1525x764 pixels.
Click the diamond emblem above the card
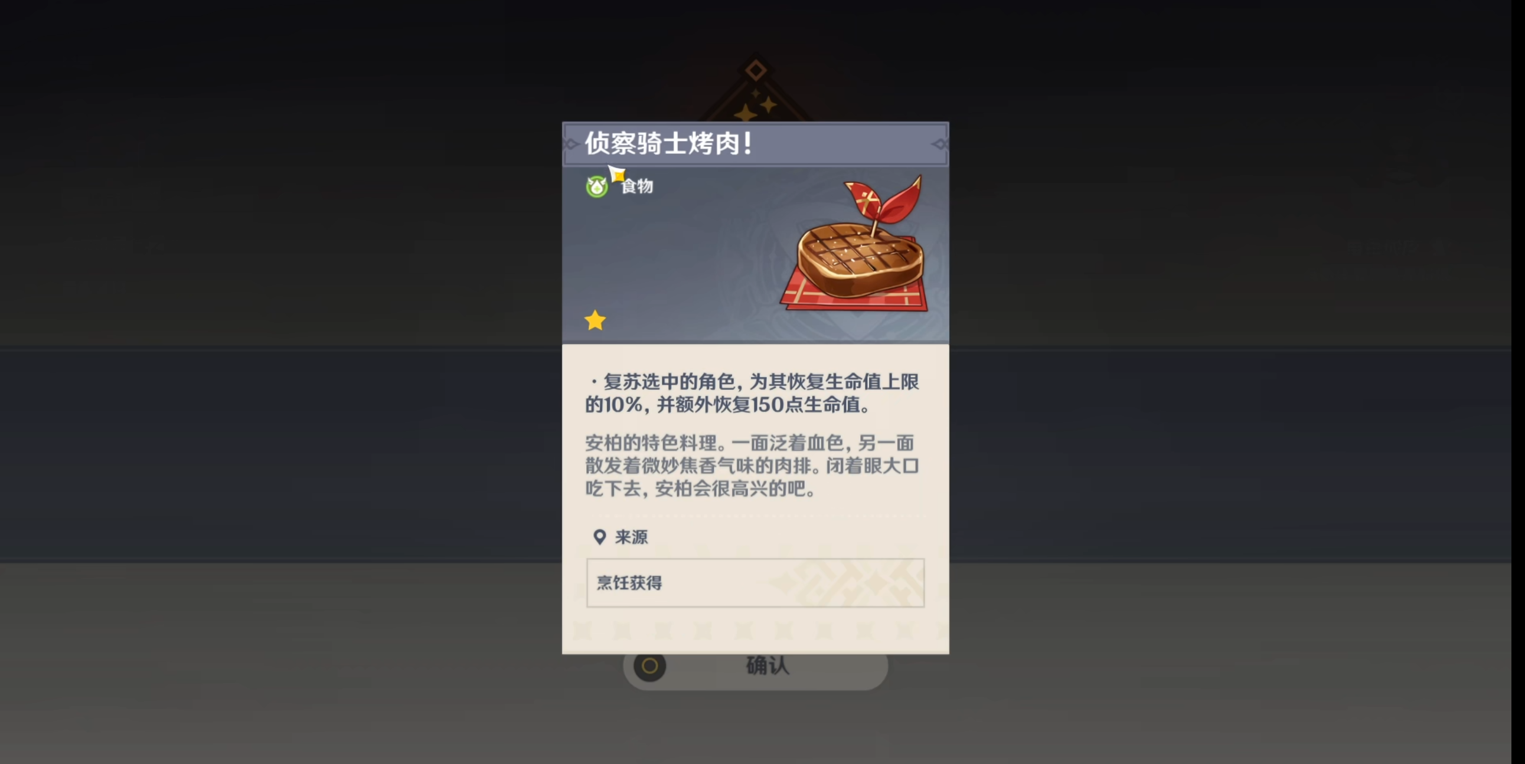coord(755,70)
